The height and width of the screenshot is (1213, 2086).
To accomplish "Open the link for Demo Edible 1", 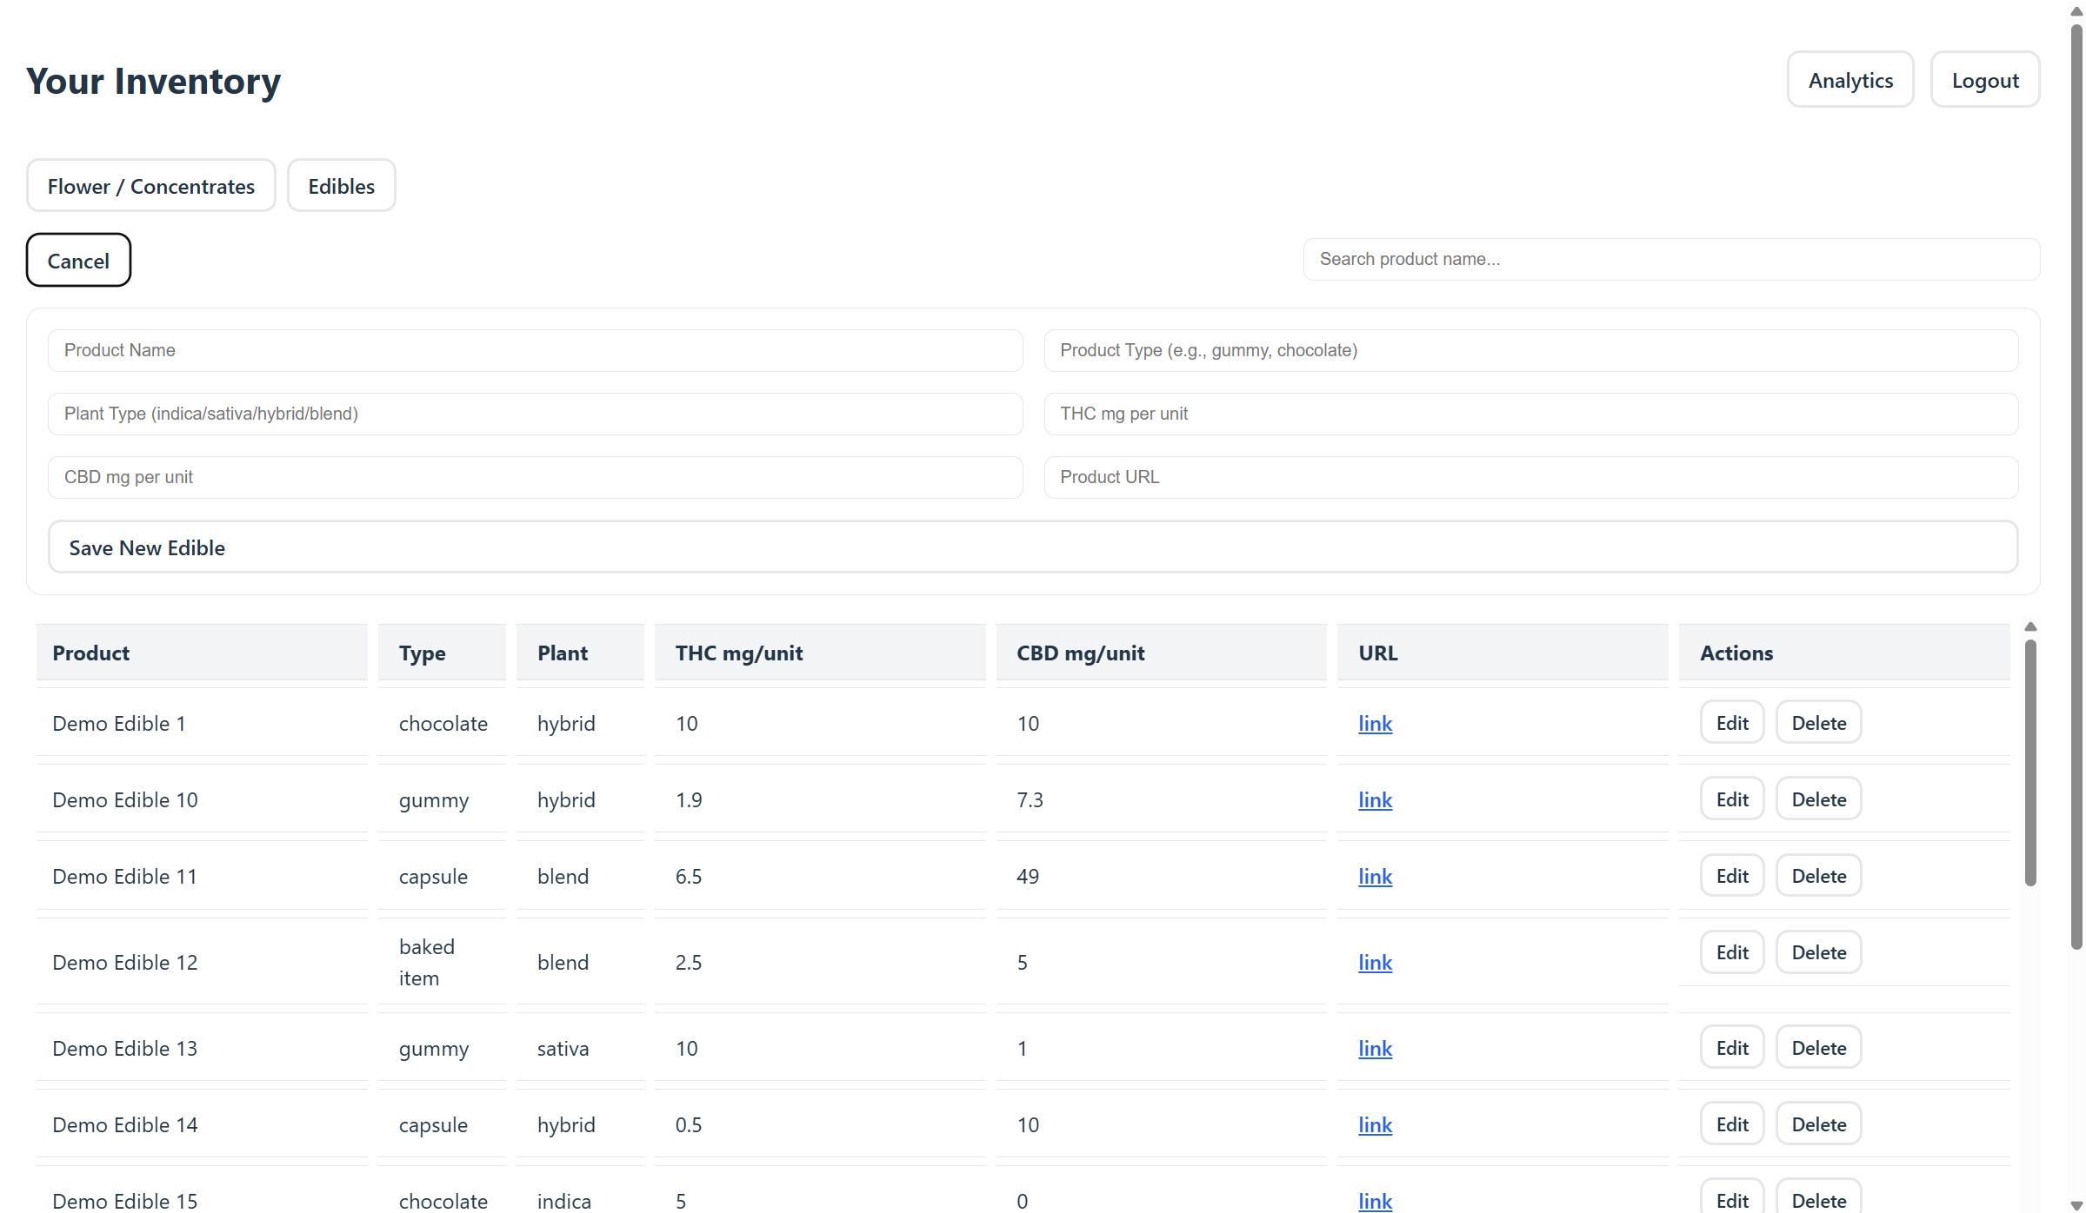I will pyautogui.click(x=1375, y=724).
